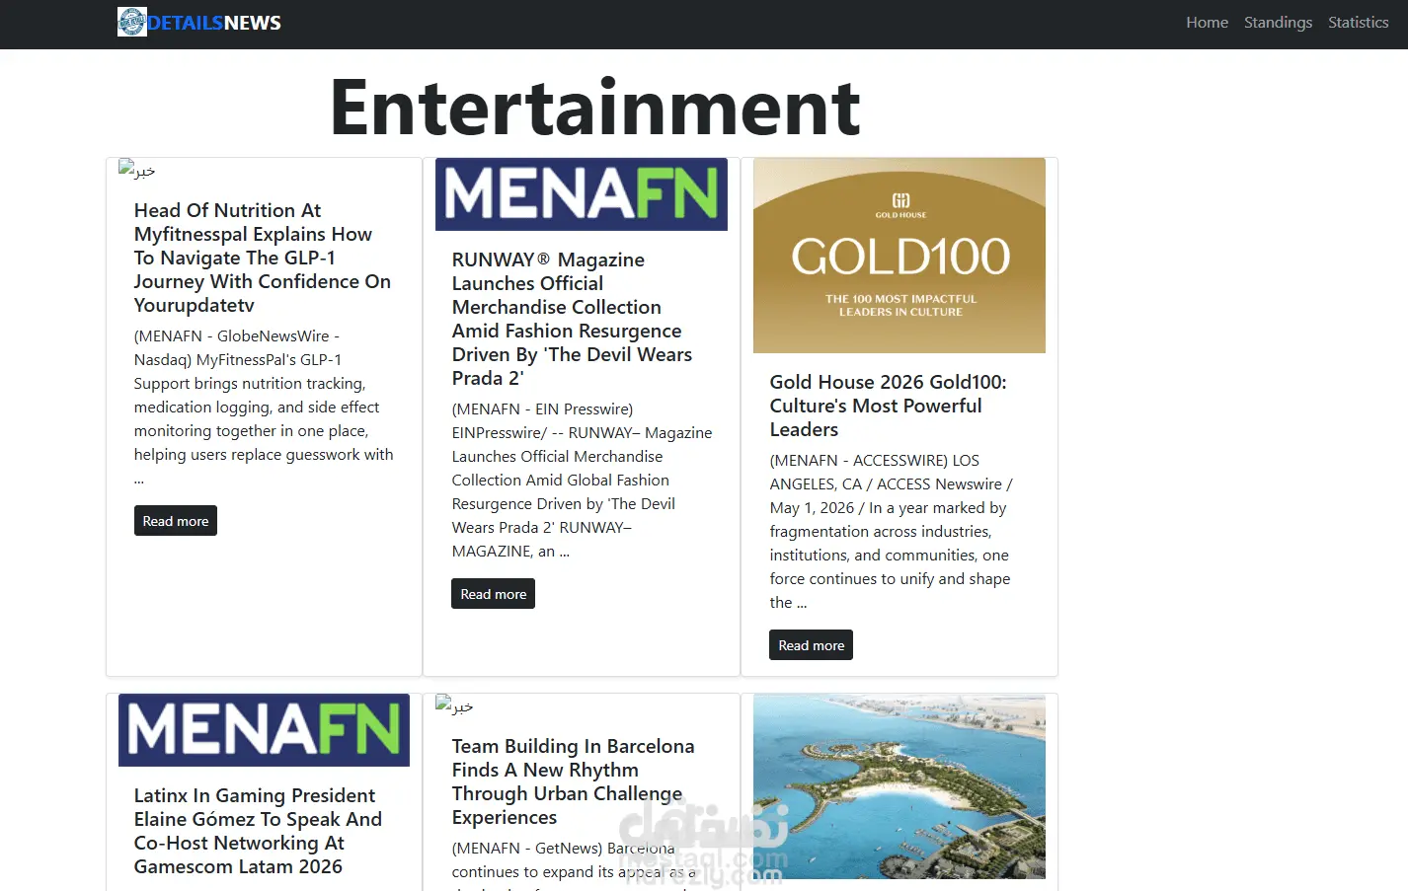Screen dimensions: 1408x891
Task: Click the broken image icon on MyFitnessPal card
Action: click(x=136, y=170)
